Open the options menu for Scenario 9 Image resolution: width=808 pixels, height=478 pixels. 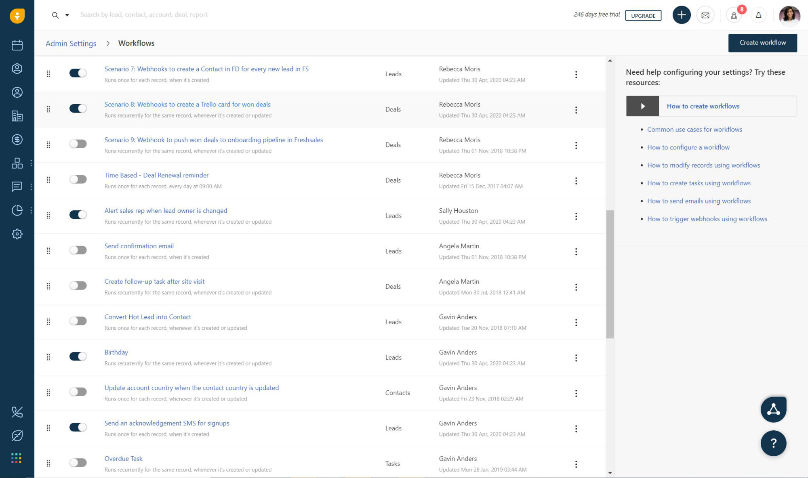(x=576, y=145)
